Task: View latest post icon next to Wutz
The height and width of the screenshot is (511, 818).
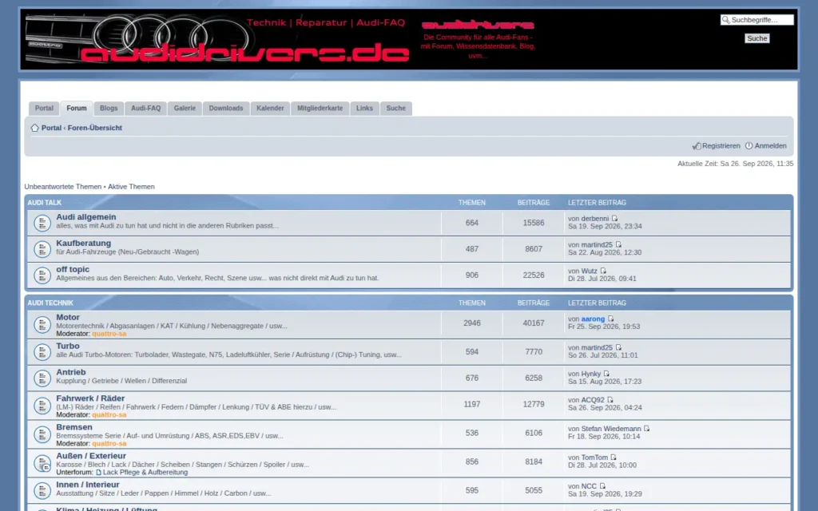Action: (x=603, y=271)
